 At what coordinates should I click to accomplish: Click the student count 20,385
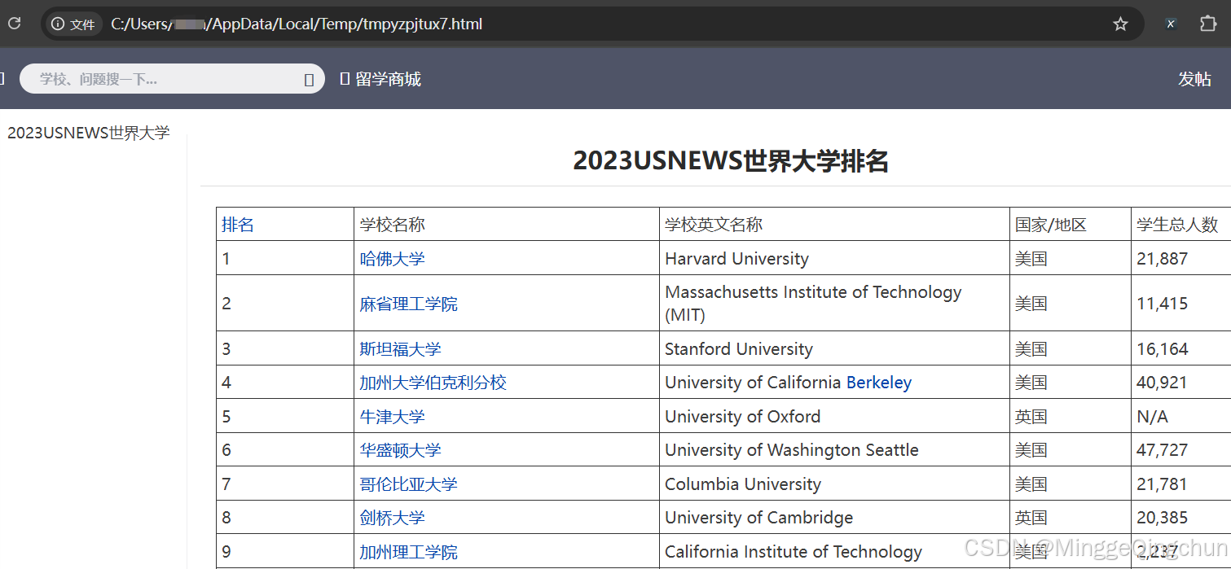pos(1163,518)
